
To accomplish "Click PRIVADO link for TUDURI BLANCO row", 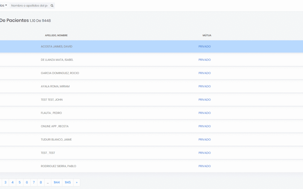I will [x=205, y=140].
